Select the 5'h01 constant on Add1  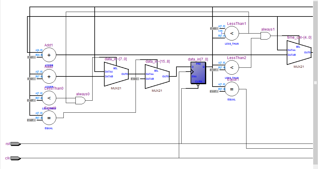32,57
